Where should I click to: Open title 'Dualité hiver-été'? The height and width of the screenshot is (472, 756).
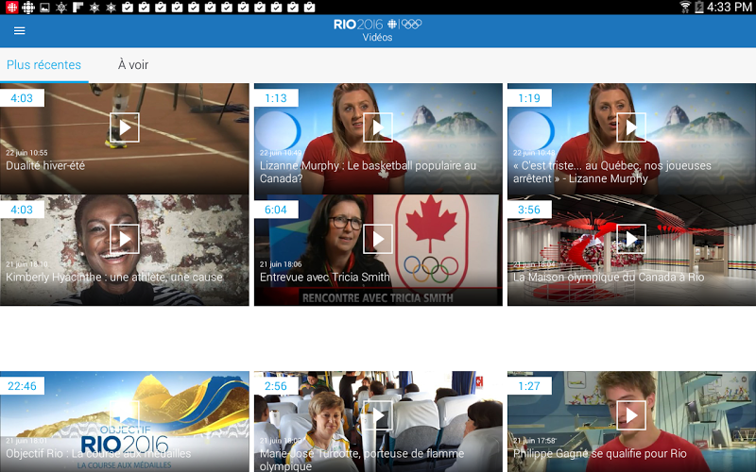tap(45, 166)
